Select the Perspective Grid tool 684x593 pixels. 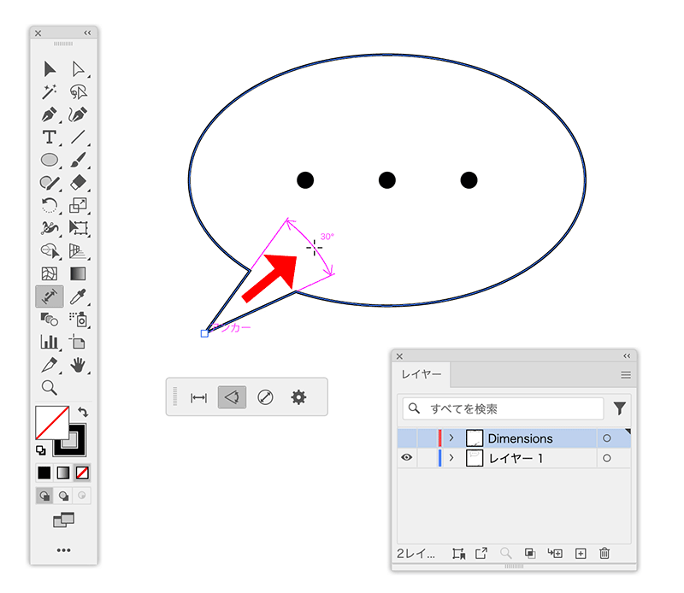point(78,250)
